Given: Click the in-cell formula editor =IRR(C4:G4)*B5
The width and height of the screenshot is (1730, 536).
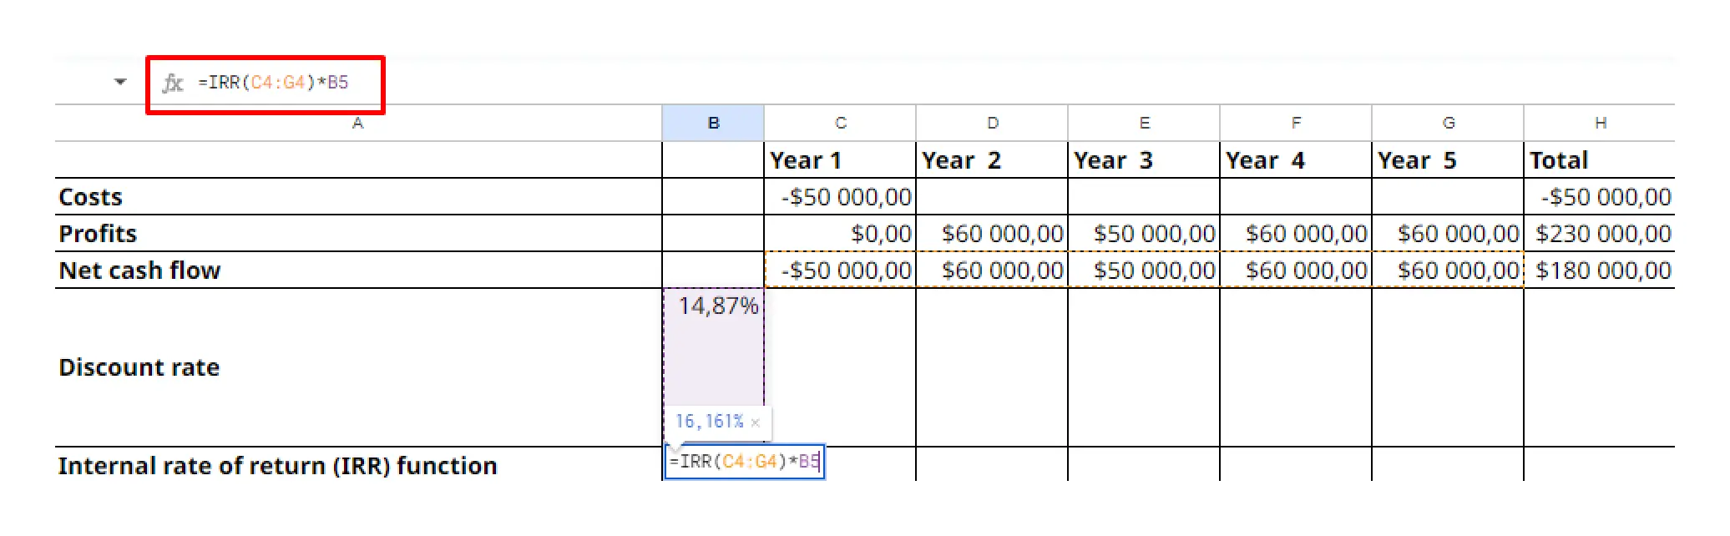Looking at the screenshot, I should pyautogui.click(x=744, y=462).
